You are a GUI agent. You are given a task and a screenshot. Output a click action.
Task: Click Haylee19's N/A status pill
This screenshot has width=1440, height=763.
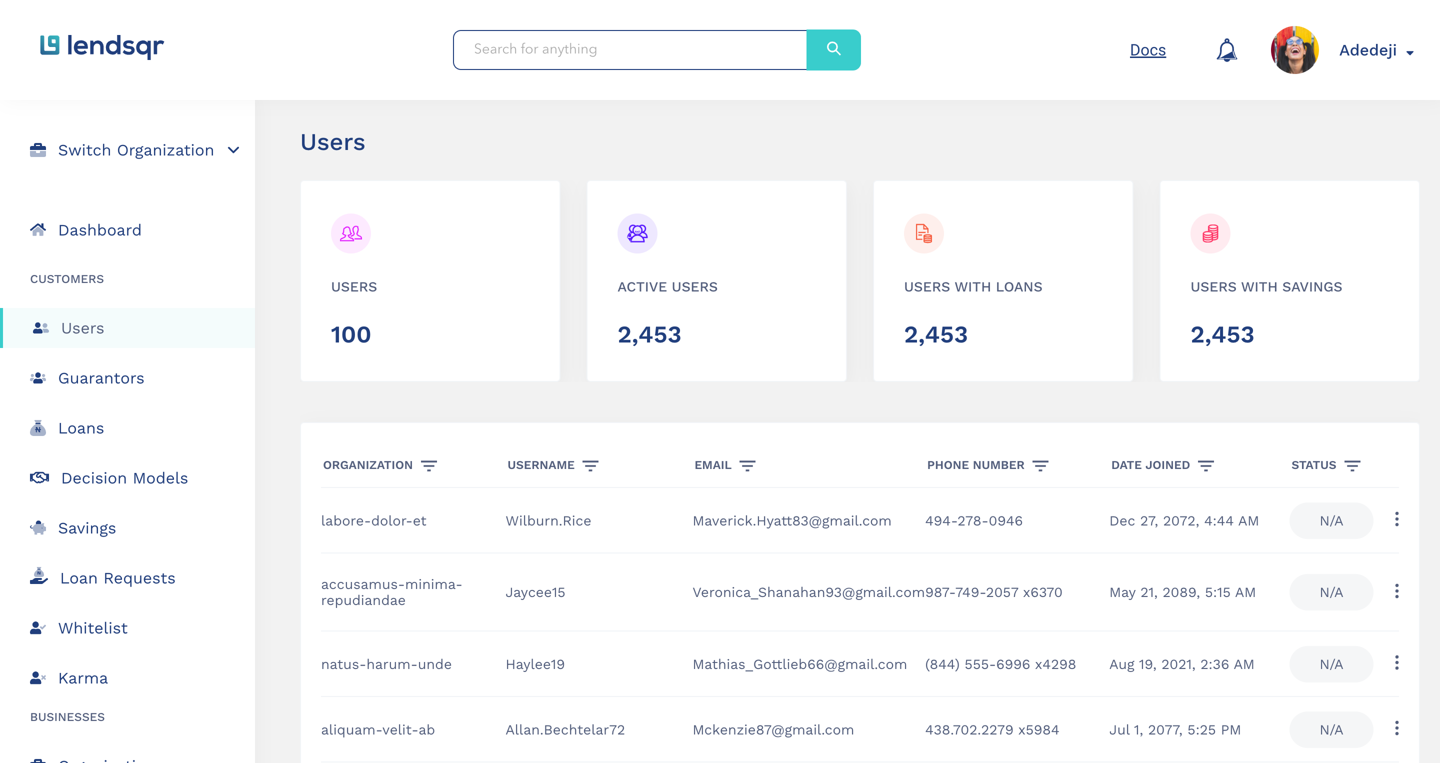coord(1331,664)
